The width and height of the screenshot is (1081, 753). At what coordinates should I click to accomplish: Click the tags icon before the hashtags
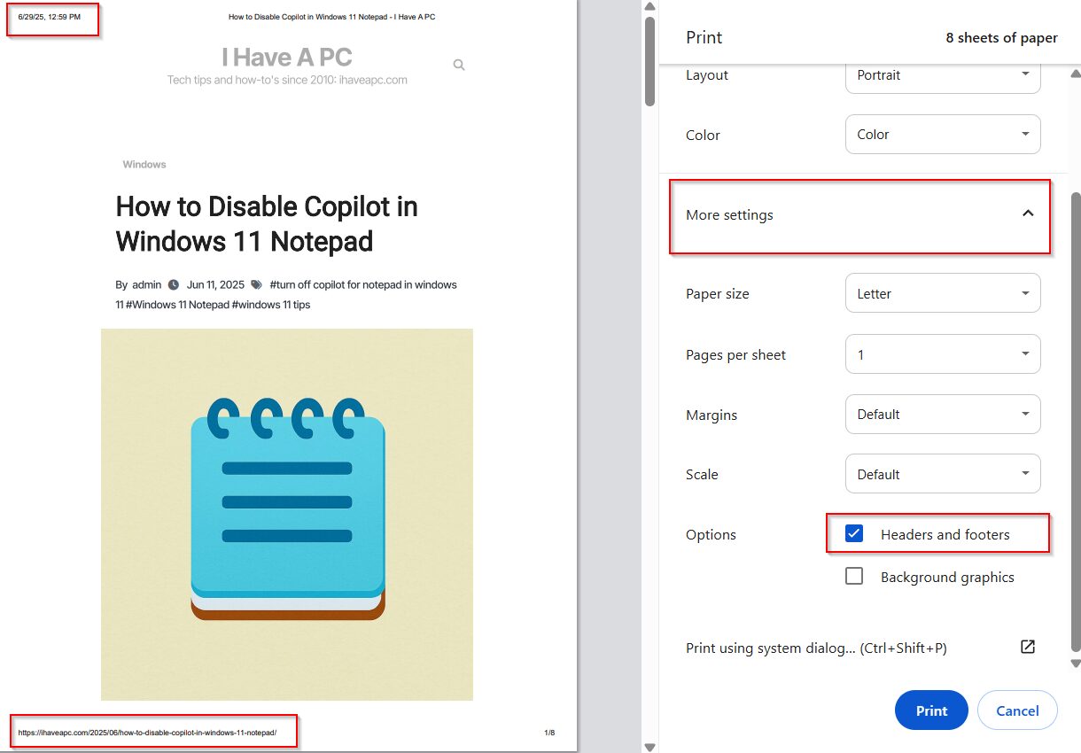tap(256, 285)
